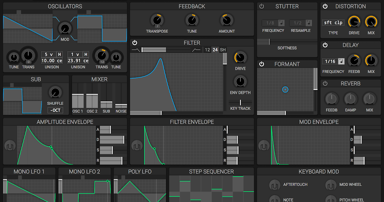The width and height of the screenshot is (384, 202).
Task: Open the 1/8 stutter frequency selector
Action: pos(271,23)
